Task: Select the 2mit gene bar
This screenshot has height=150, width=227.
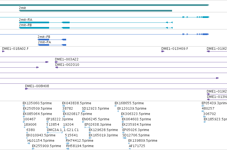Action: click(95, 11)
